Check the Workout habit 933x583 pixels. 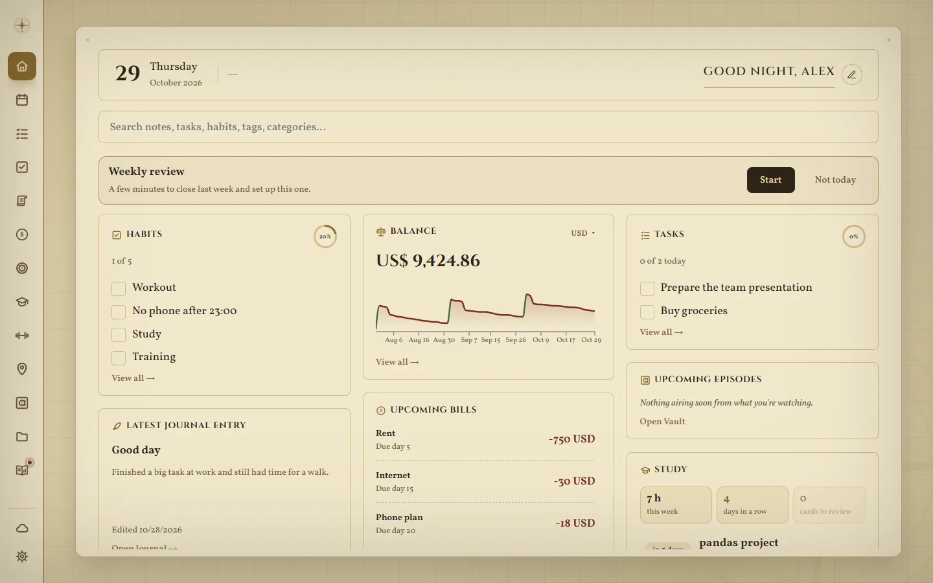(119, 288)
